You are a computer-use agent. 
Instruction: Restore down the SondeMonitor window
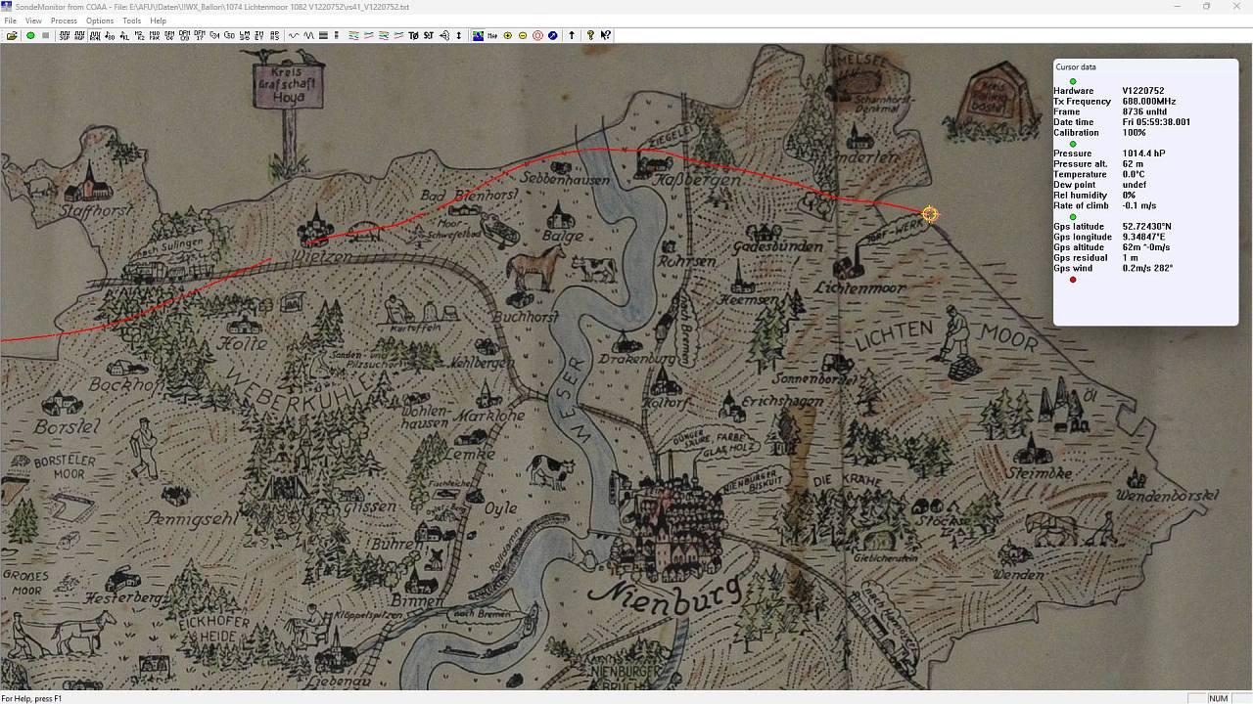click(x=1206, y=7)
